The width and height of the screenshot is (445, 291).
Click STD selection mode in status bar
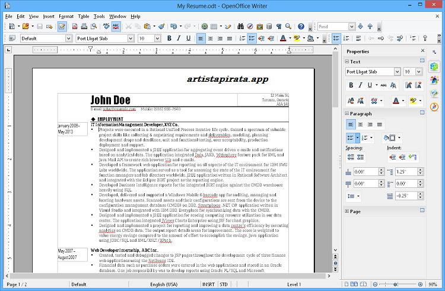click(x=224, y=284)
